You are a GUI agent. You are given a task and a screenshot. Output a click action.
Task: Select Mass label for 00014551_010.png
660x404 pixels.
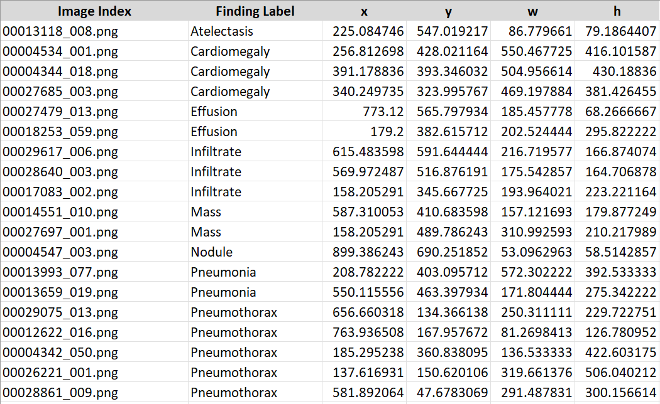coord(255,211)
